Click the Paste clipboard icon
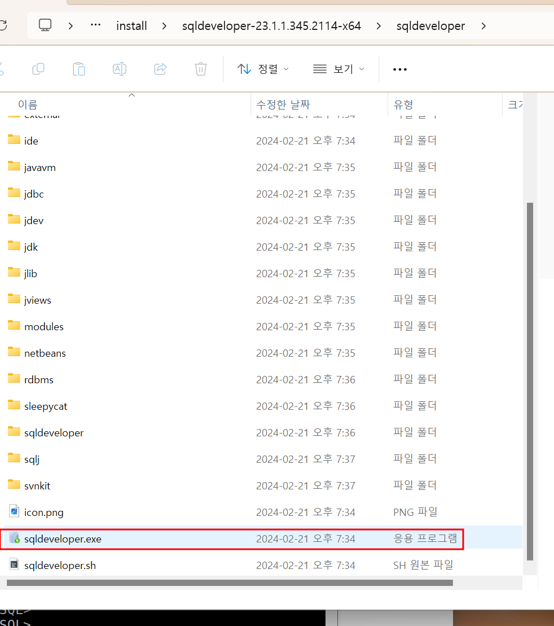 79,69
